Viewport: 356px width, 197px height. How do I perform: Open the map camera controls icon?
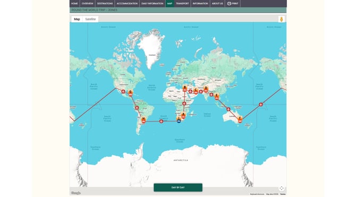point(282,188)
